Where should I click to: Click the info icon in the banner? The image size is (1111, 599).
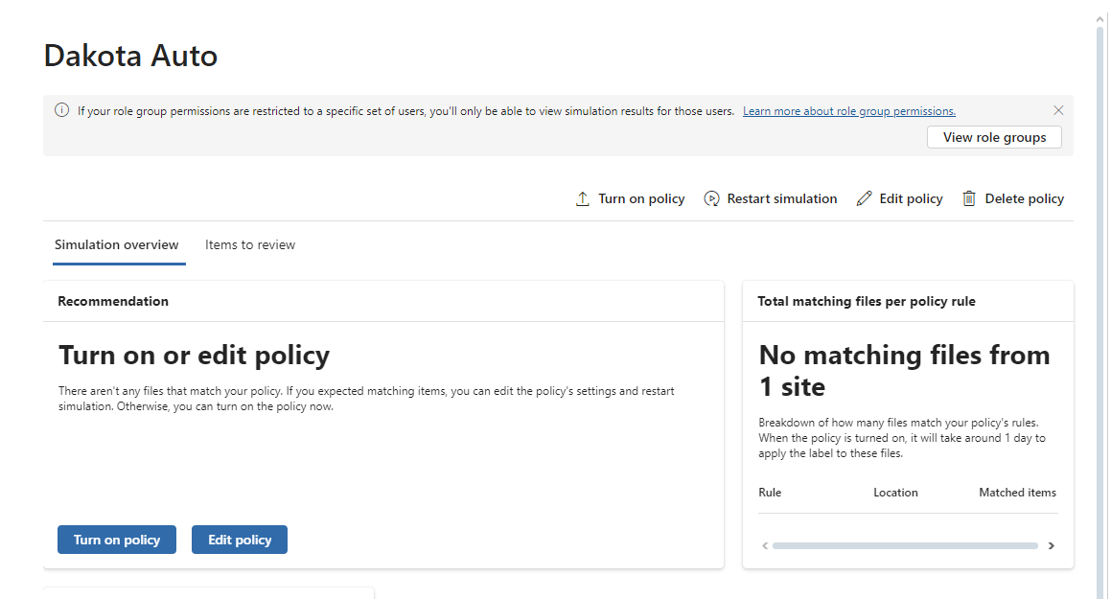61,110
